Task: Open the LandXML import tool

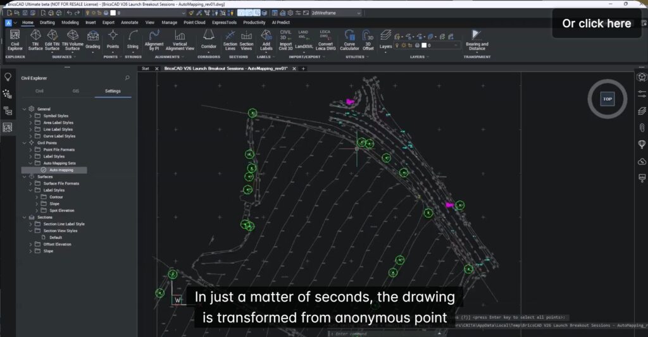Action: click(304, 40)
